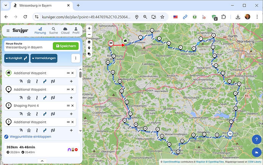Open the three-dot route options menu
This screenshot has height=165, width=263.
(x=76, y=58)
